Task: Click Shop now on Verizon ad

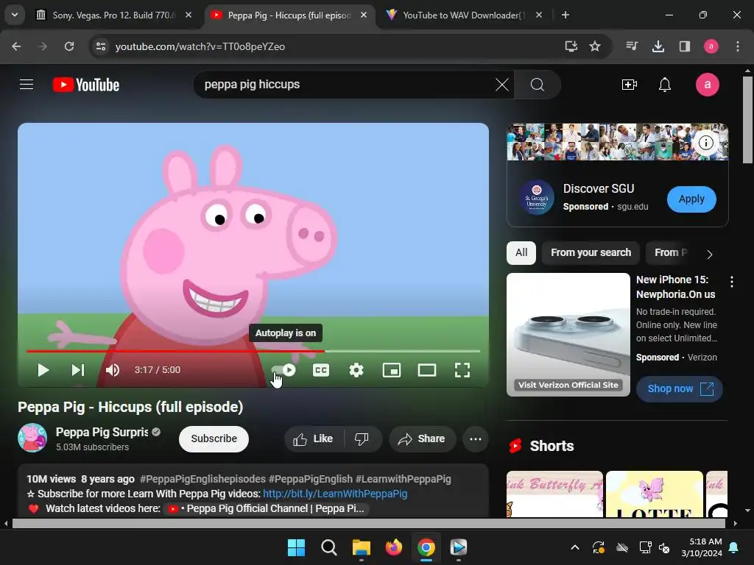Action: (x=680, y=388)
